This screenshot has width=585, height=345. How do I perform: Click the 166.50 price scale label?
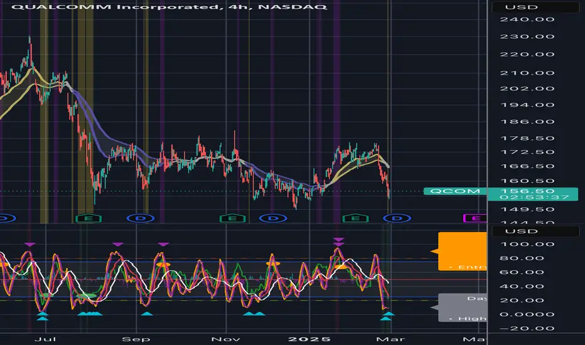coord(527,166)
